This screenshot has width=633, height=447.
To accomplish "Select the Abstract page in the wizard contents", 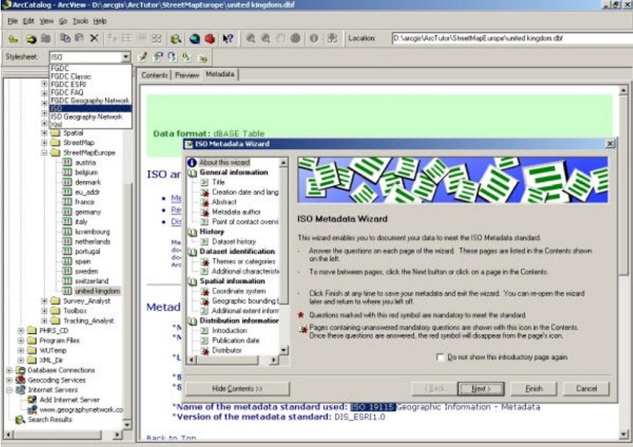I will coord(224,202).
